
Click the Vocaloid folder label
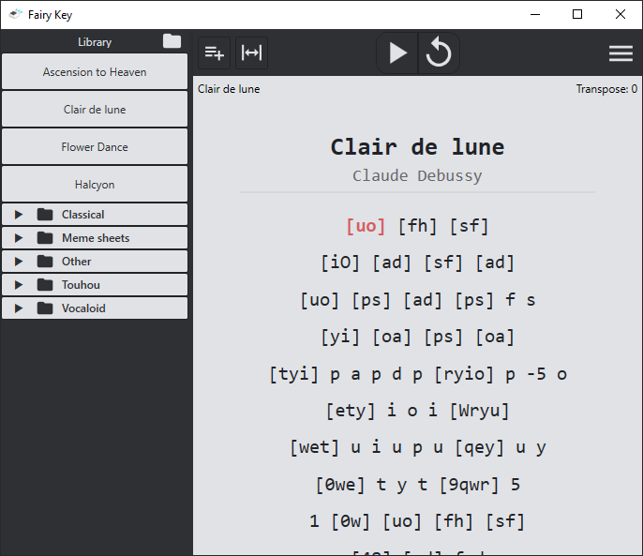pos(83,308)
